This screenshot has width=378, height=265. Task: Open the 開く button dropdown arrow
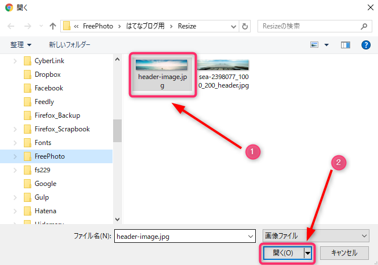308,253
